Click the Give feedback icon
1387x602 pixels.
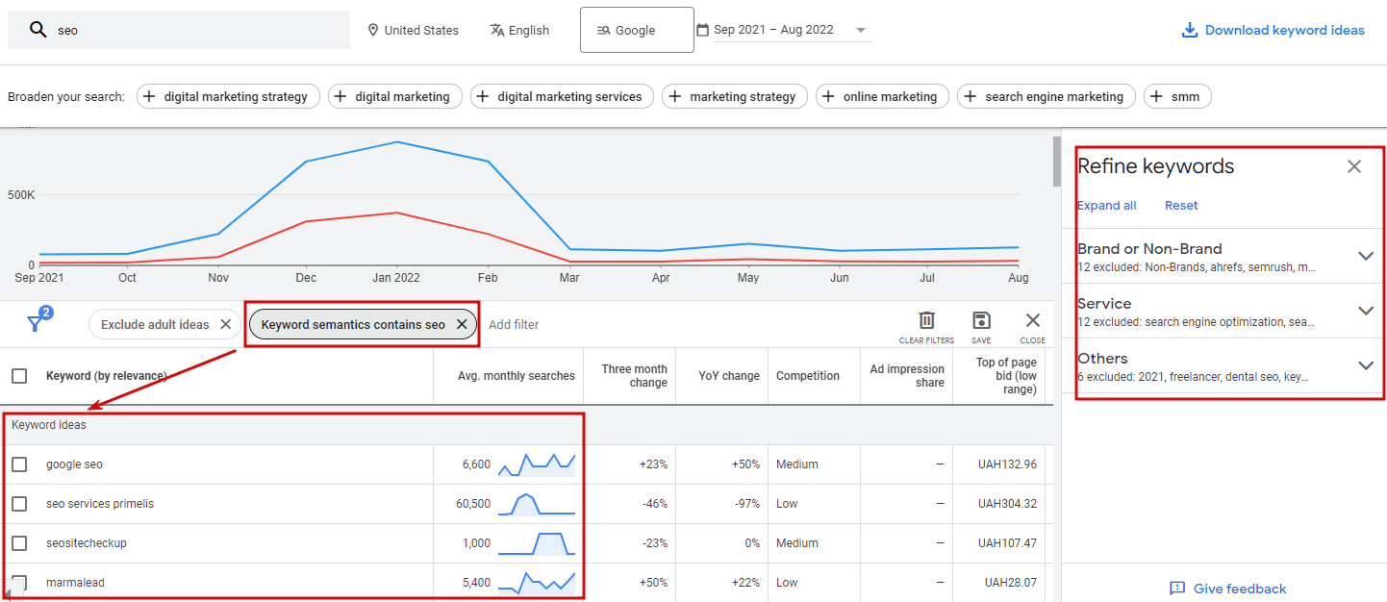click(1177, 589)
